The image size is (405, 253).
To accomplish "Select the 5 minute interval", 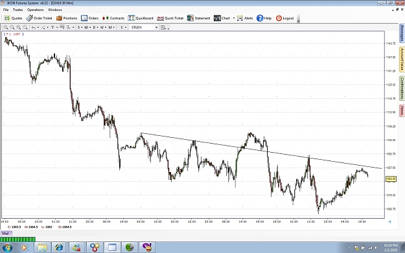I will coord(79,27).
